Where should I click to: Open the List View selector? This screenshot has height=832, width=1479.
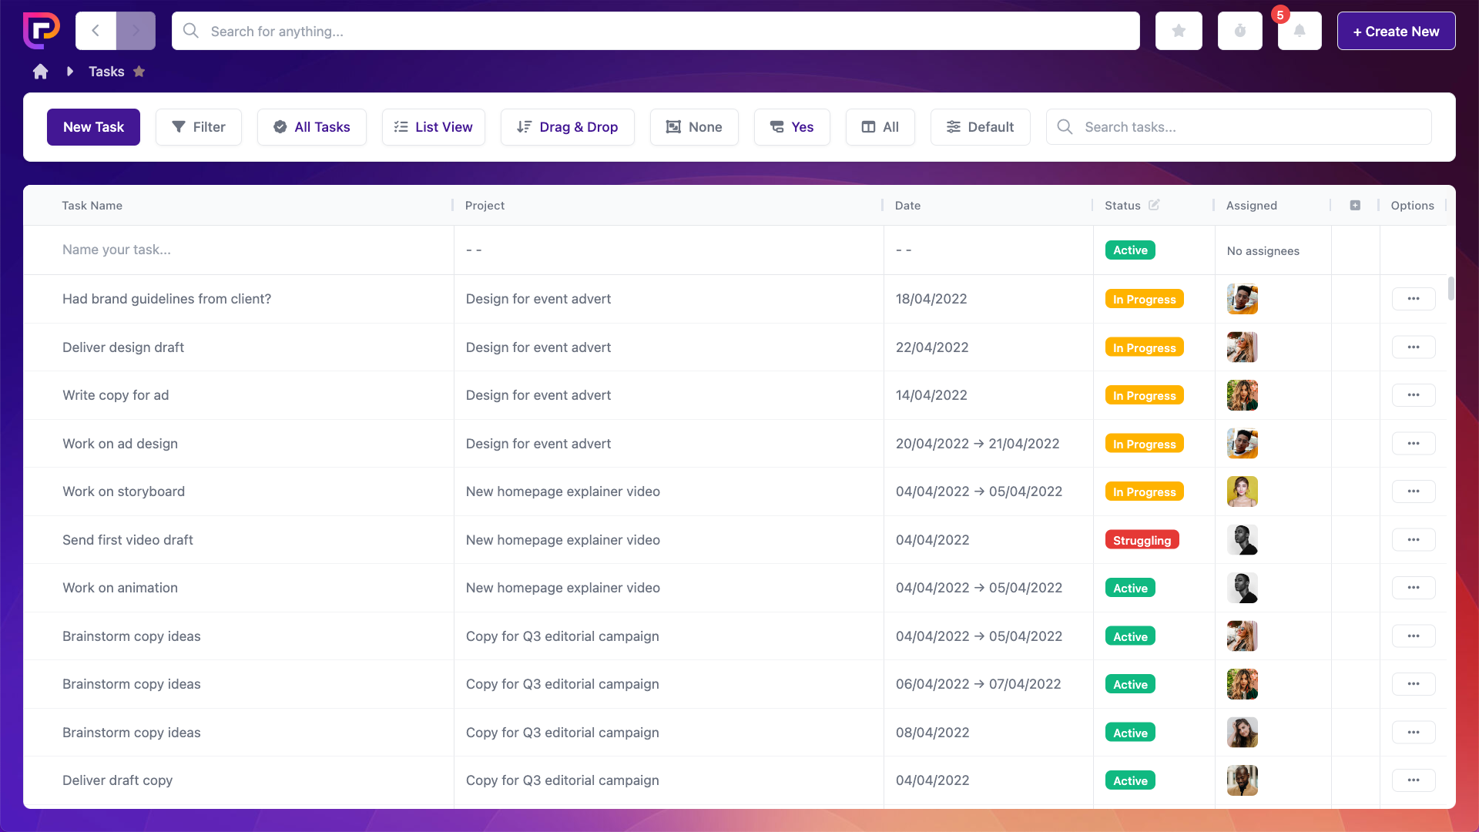pos(433,127)
